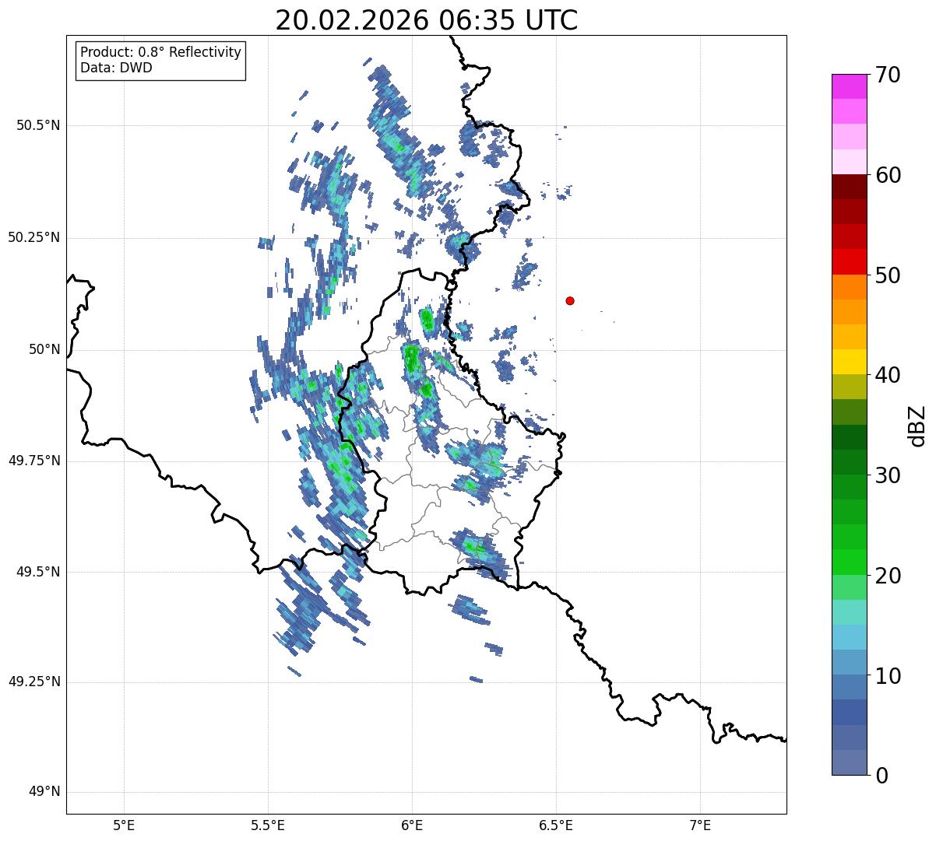Click the colorbar tick label "20"
Image resolution: width=936 pixels, height=841 pixels.
click(888, 576)
